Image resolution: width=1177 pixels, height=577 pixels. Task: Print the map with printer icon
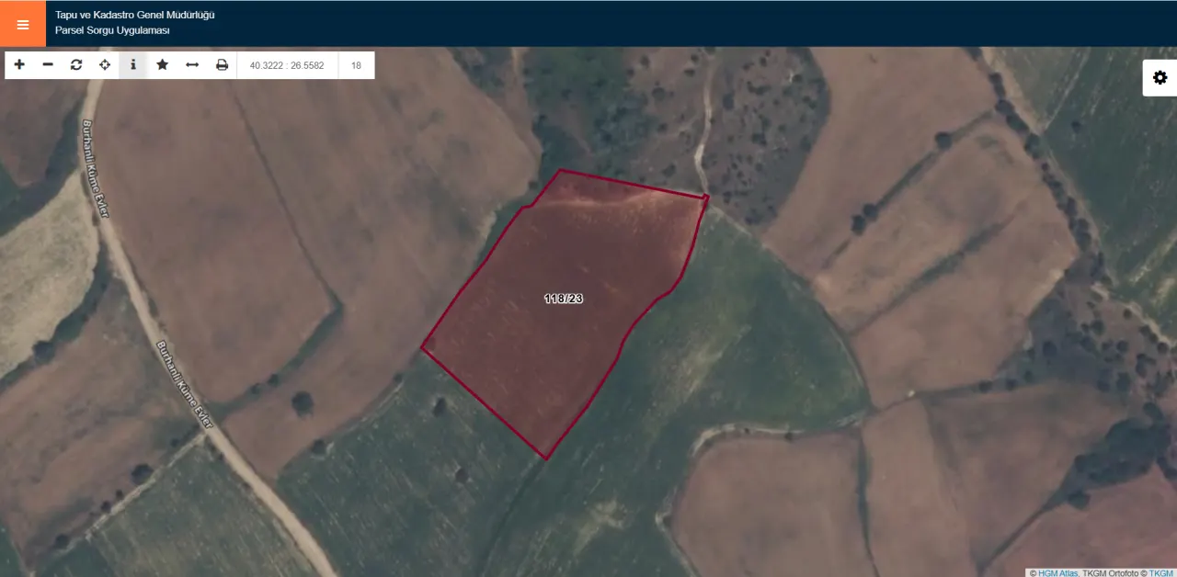[x=222, y=65]
